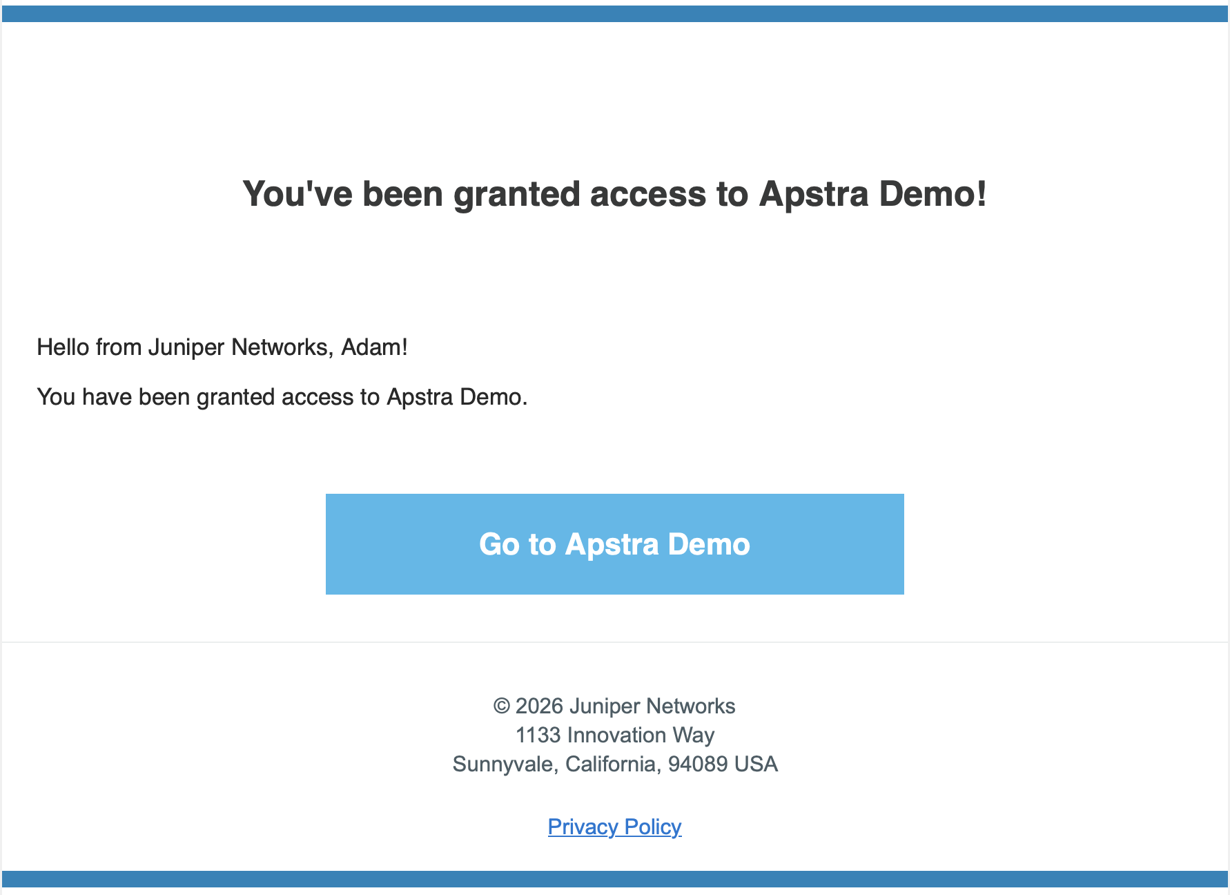Click the blue footer bar at bottom
The width and height of the screenshot is (1230, 895).
[x=614, y=878]
